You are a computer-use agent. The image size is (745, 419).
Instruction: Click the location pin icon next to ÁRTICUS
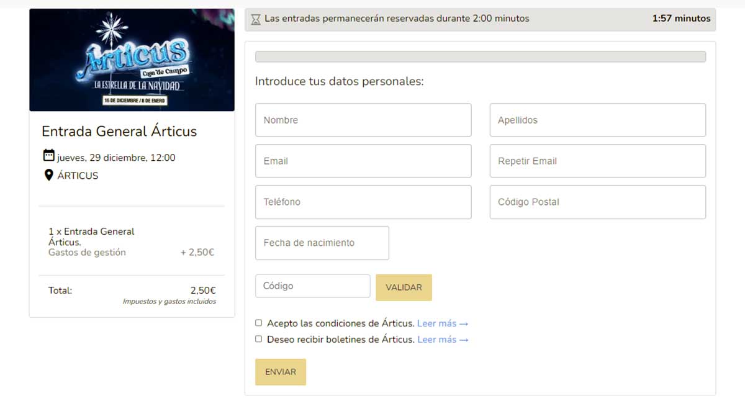point(48,175)
